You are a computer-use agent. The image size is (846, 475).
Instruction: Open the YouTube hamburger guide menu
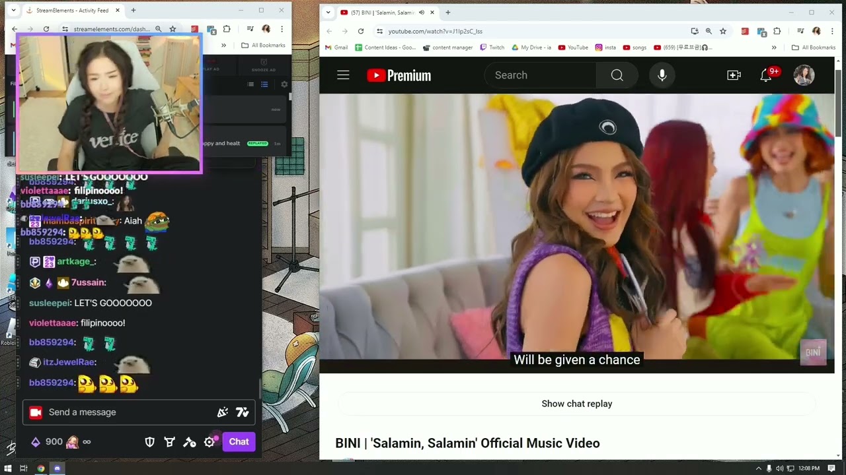343,75
